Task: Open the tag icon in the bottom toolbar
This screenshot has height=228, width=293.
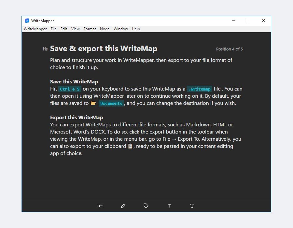Action: coord(146,206)
